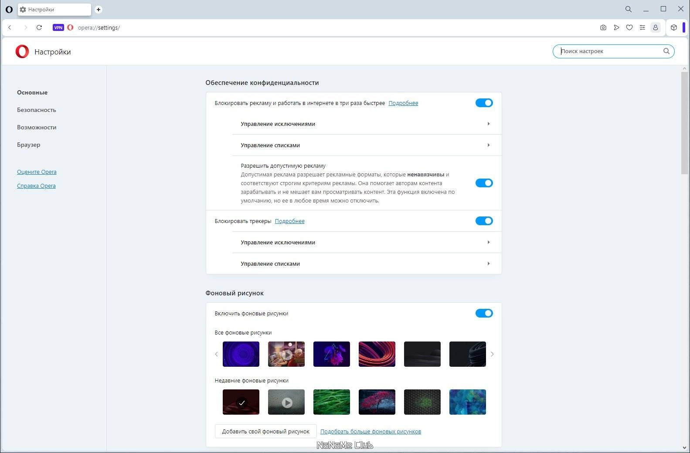
Task: Open Подробнее link about tracker blocking
Action: [289, 221]
